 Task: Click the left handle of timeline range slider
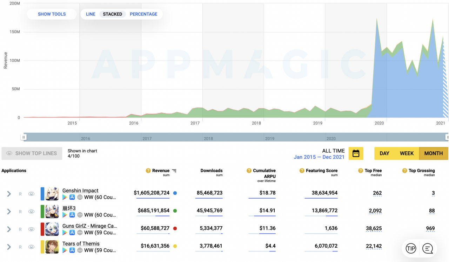24,137
